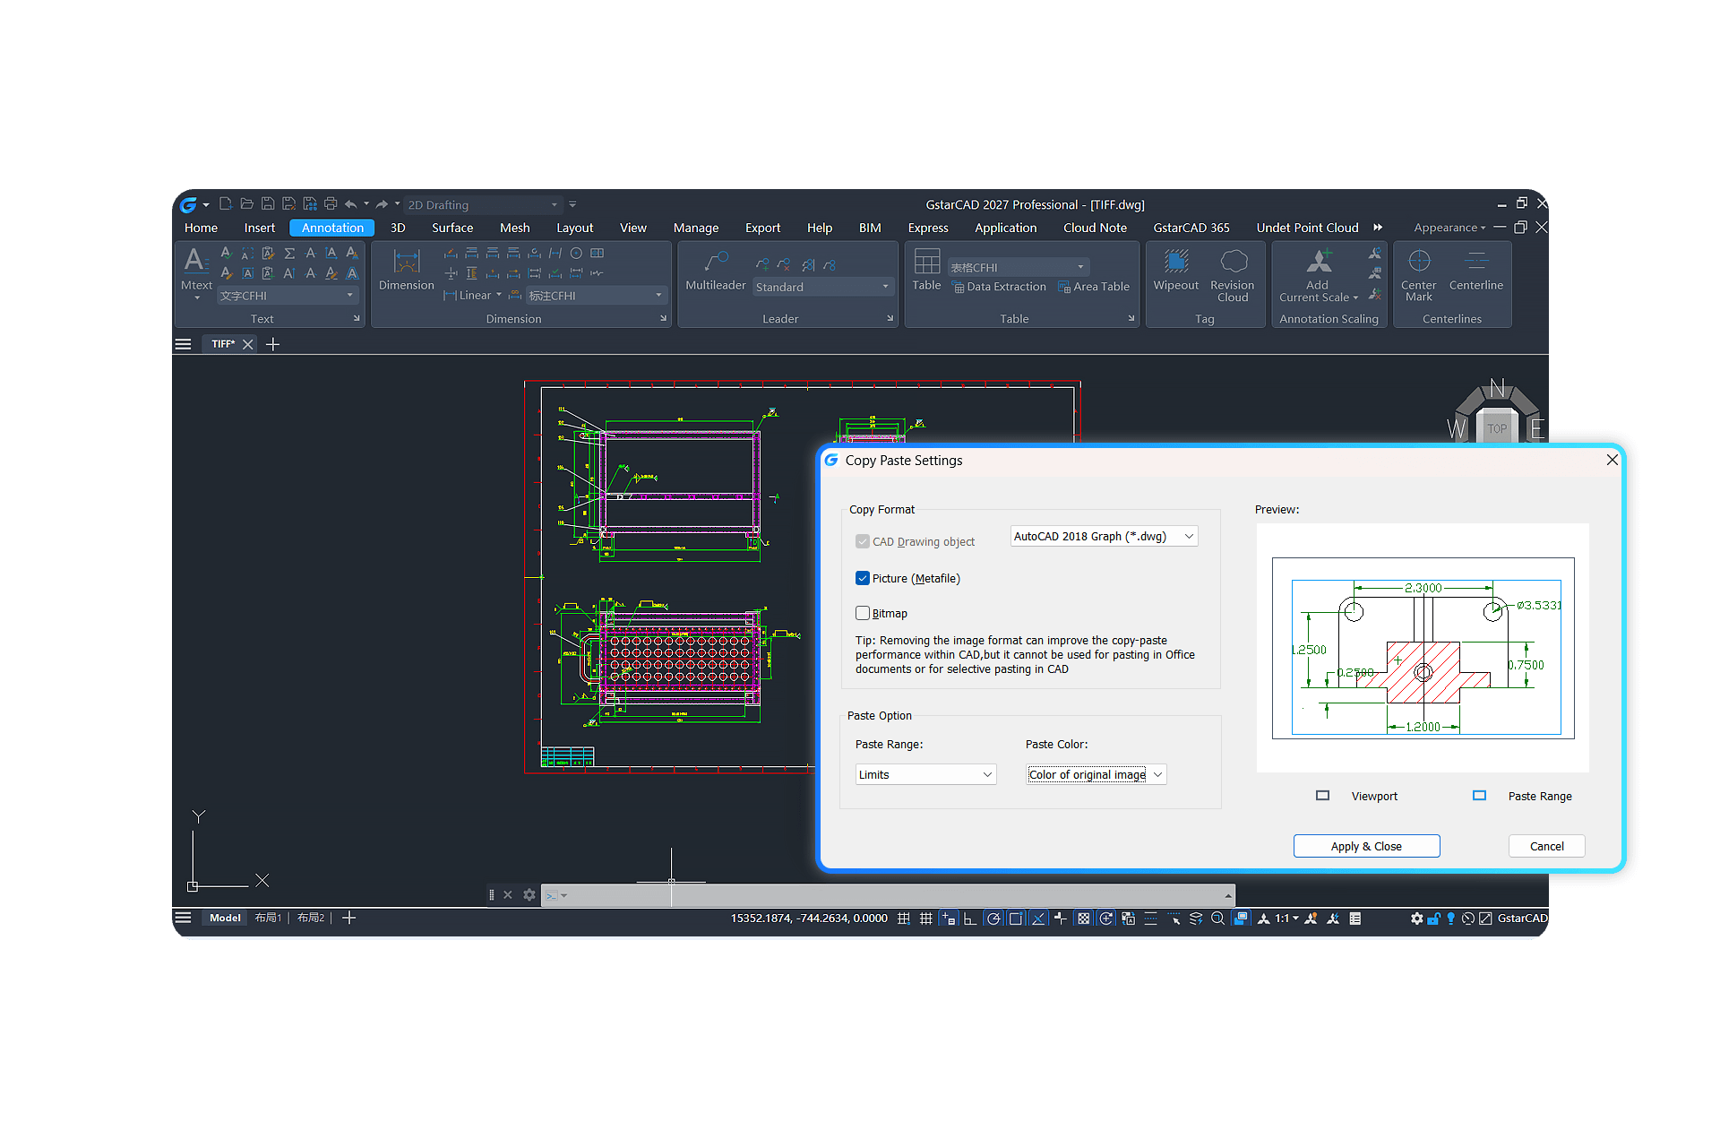
Task: Open the Manage ribbon tab
Action: [696, 228]
